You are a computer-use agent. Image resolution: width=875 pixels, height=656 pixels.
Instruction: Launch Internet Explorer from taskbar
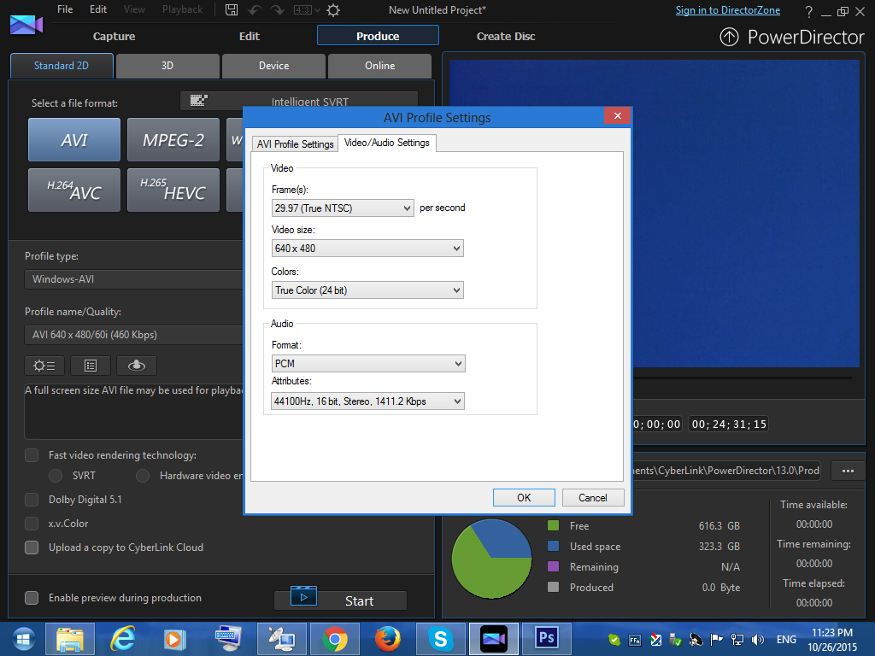123,639
